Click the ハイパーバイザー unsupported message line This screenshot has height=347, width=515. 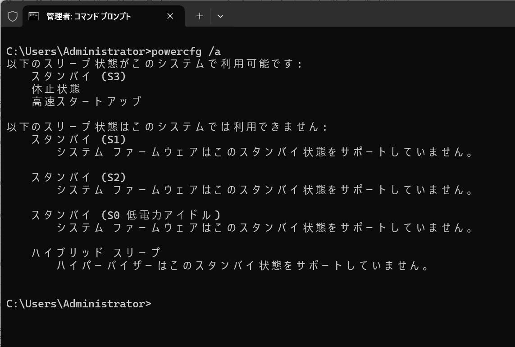pyautogui.click(x=243, y=265)
